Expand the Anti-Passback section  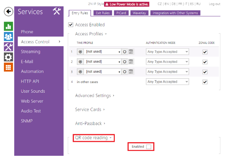click(90, 123)
